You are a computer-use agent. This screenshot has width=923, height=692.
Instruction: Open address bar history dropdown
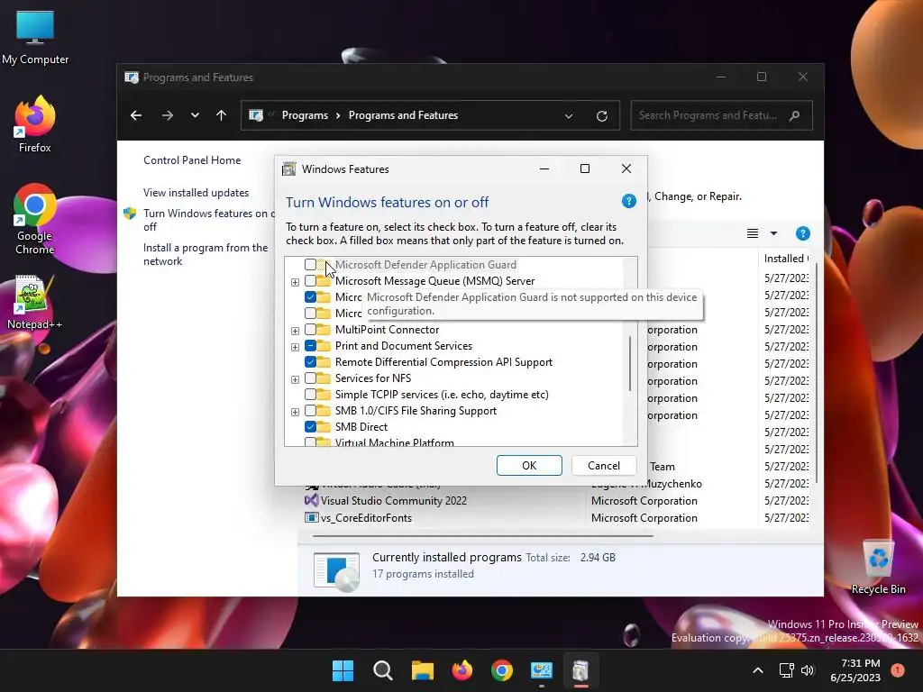[569, 116]
